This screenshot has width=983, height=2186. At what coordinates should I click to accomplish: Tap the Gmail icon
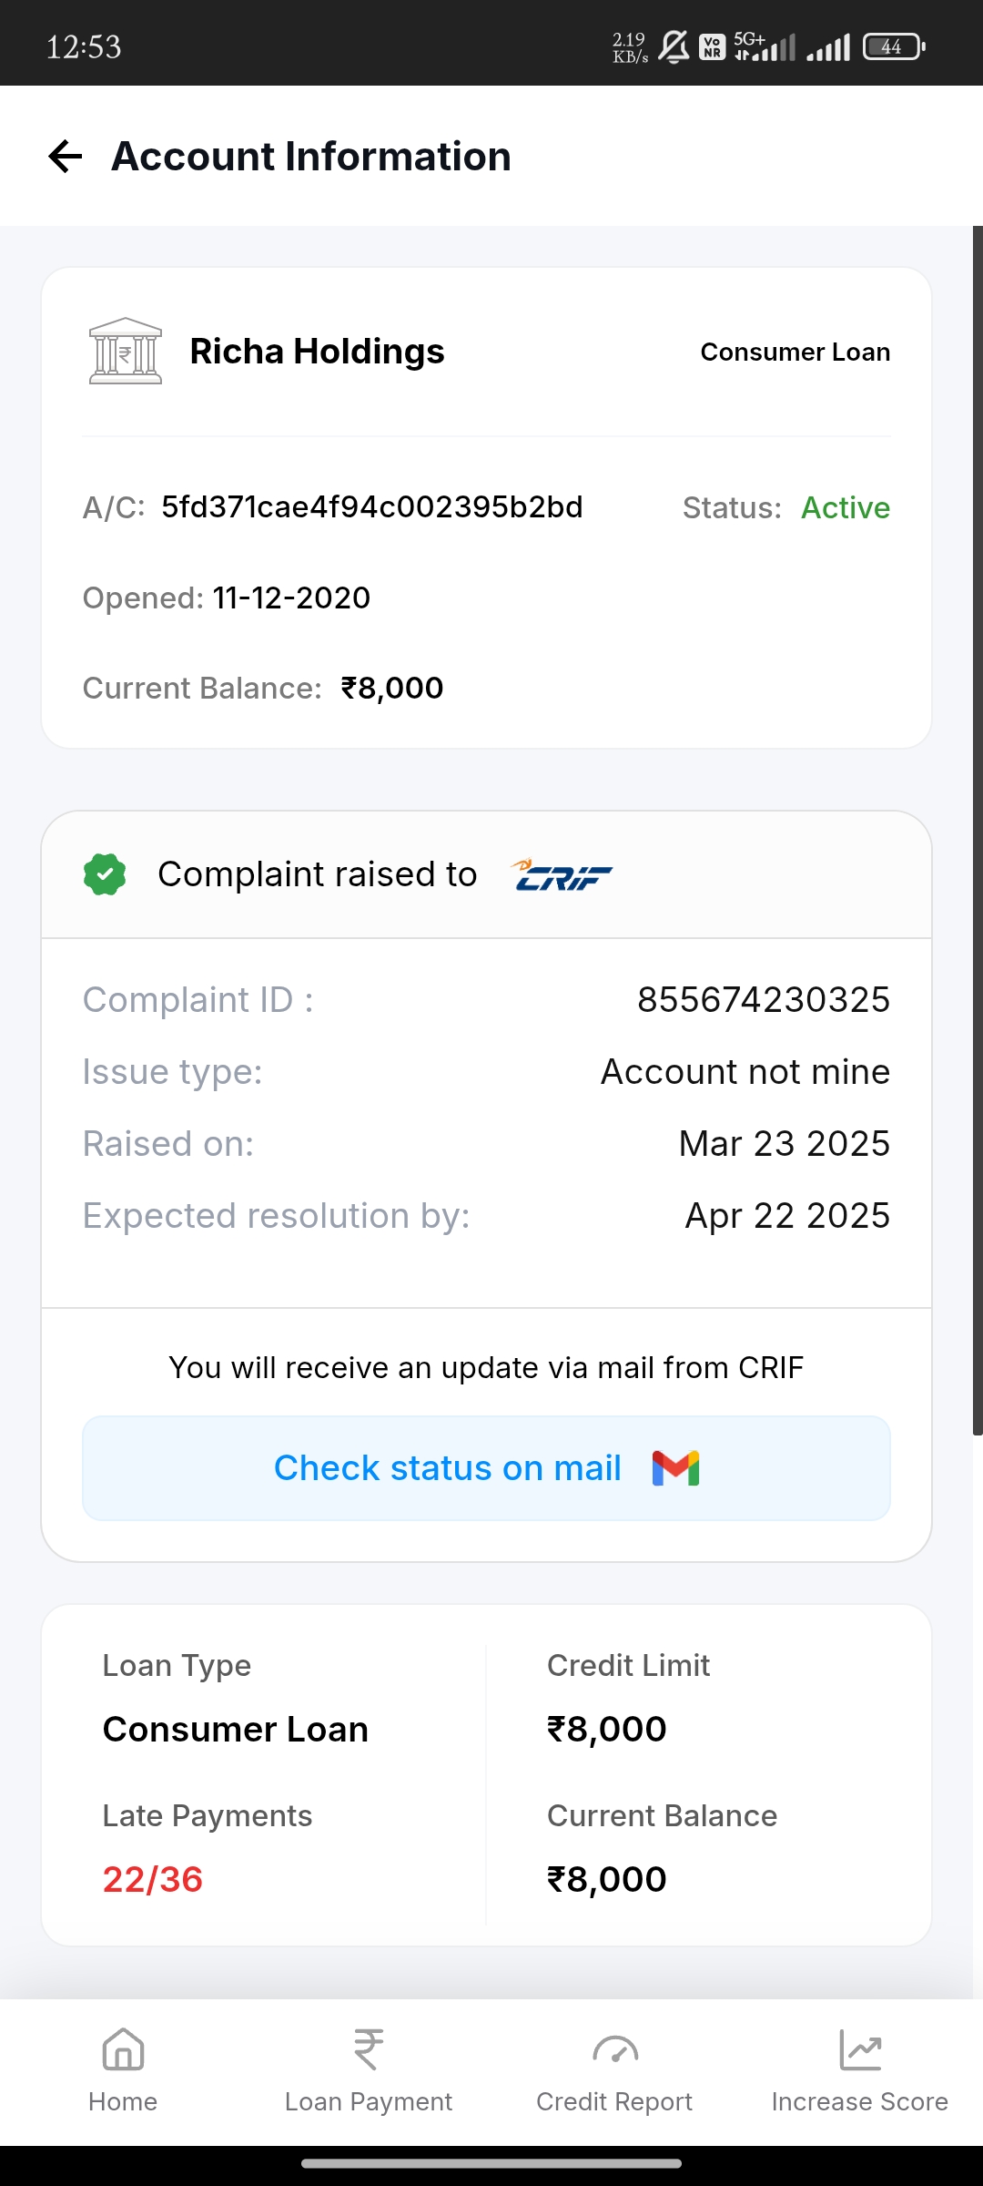coord(675,1468)
